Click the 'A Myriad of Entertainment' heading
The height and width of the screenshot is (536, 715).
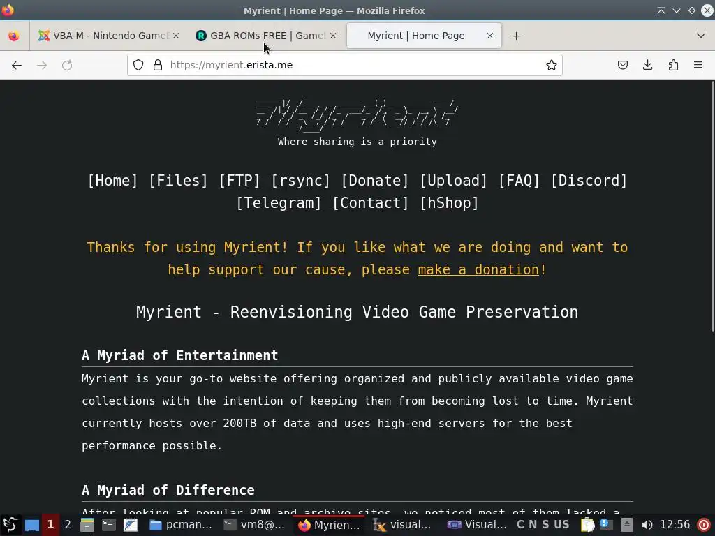pyautogui.click(x=179, y=355)
